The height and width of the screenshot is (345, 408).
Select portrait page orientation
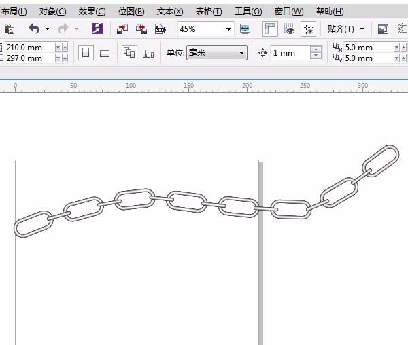pyautogui.click(x=86, y=53)
